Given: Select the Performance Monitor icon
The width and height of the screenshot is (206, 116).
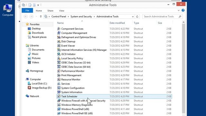Looking at the screenshot, I should (x=59, y=71).
